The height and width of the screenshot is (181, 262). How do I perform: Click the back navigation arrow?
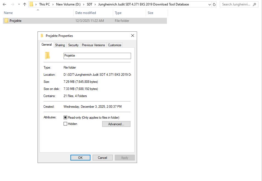click(4, 4)
